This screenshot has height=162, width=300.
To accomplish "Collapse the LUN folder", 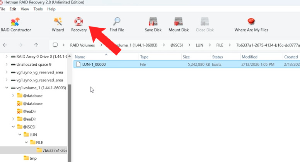I will [x=20, y=135].
